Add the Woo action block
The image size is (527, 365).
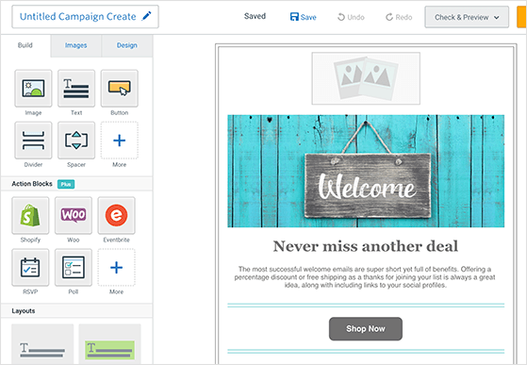coord(74,215)
